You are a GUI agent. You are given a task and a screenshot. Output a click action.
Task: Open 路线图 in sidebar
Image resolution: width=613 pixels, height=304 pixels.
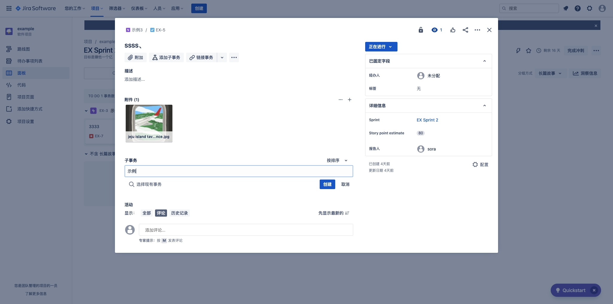(x=36, y=49)
